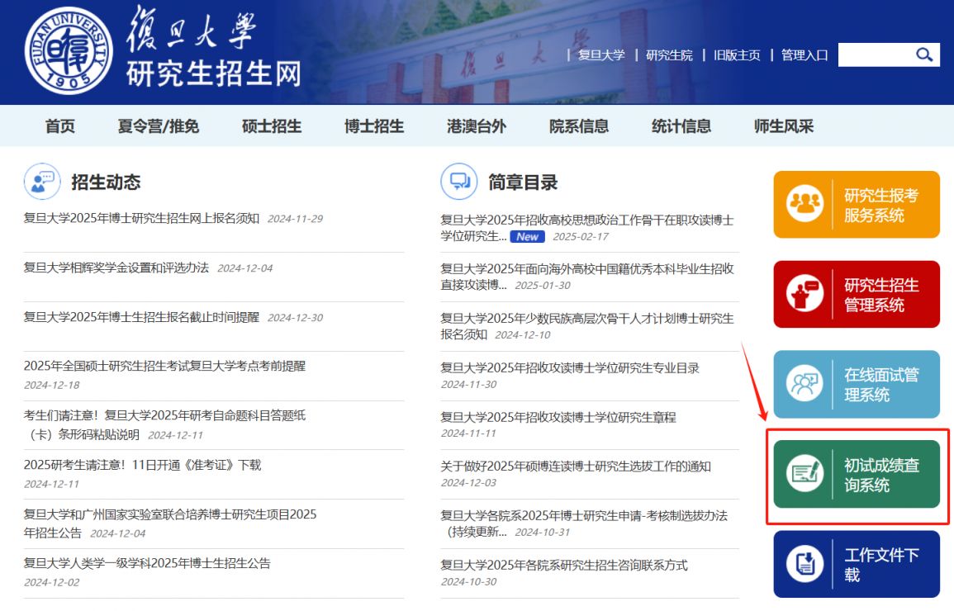
Task: Click the magnifier search icon
Action: click(924, 54)
